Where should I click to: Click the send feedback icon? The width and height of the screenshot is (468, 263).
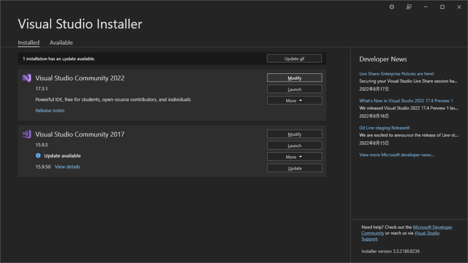(409, 7)
